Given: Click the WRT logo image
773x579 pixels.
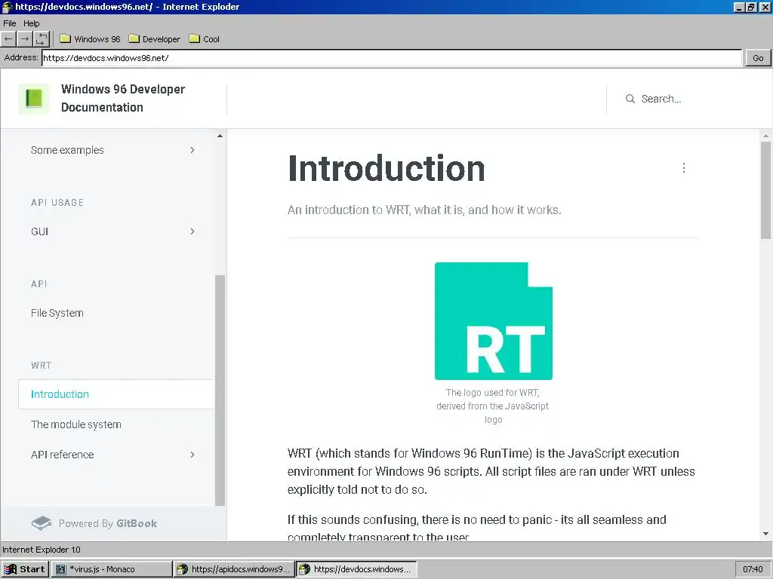Looking at the screenshot, I should point(493,321).
